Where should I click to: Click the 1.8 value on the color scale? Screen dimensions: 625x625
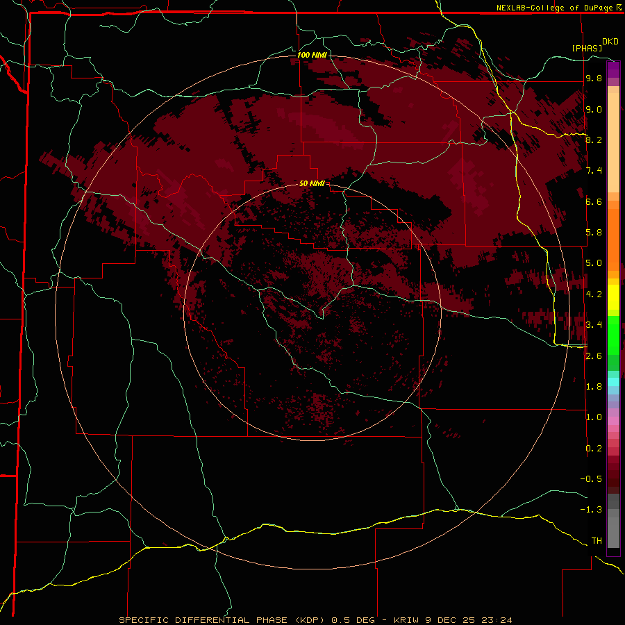tap(594, 387)
